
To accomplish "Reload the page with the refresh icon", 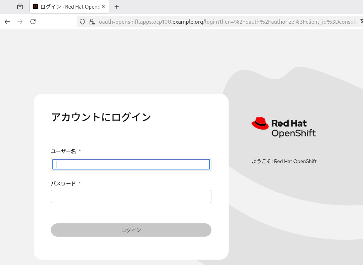I will [x=33, y=22].
